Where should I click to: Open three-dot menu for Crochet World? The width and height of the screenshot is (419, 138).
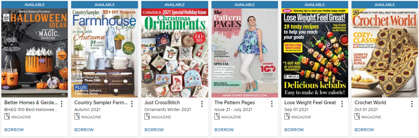412,104
